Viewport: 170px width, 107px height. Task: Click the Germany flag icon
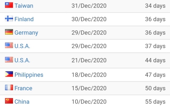[x=9, y=32]
